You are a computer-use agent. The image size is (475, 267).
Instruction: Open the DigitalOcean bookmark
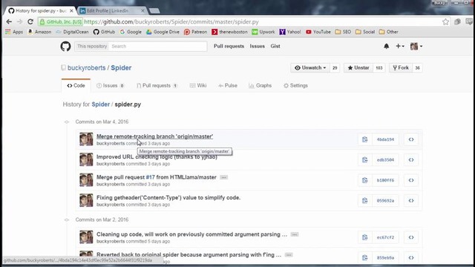pyautogui.click(x=73, y=32)
